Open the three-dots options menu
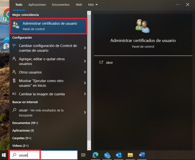The height and width of the screenshot is (160, 195). coord(178,5)
